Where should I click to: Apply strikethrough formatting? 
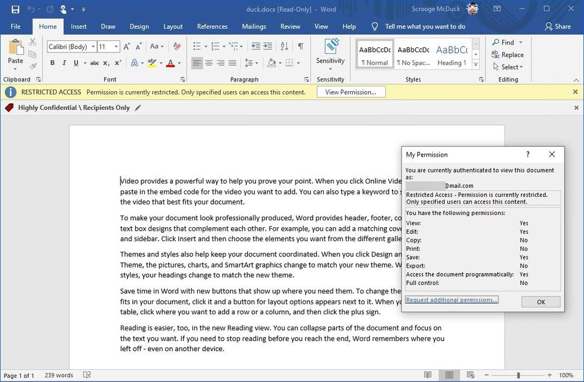click(x=95, y=63)
